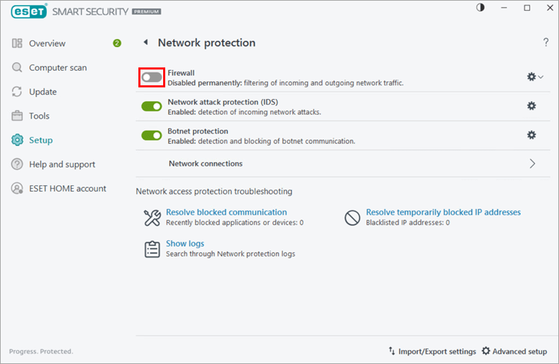
Task: Click the Show logs link
Action: tap(185, 244)
